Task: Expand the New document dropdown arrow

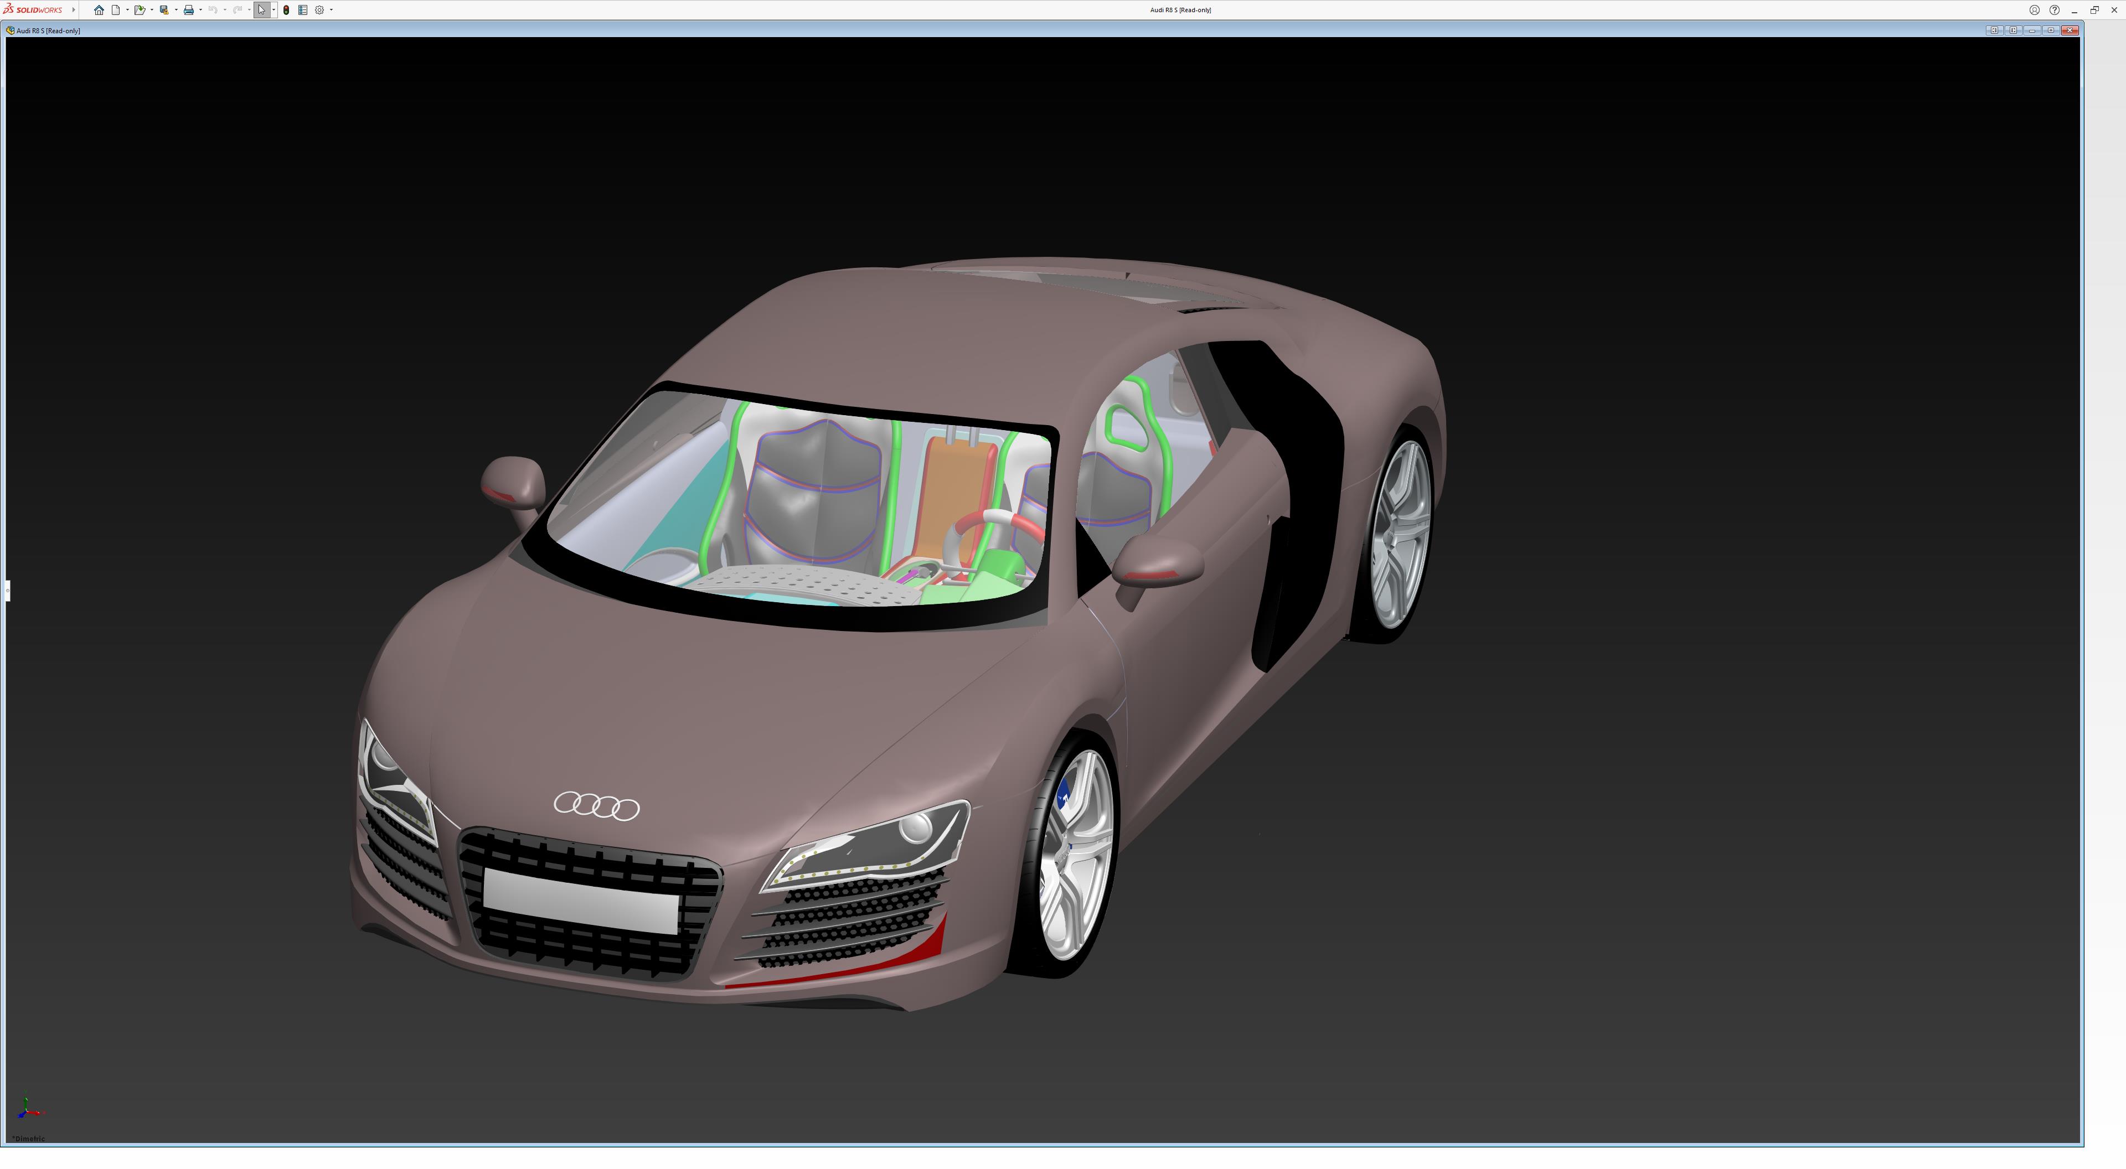Action: 127,10
